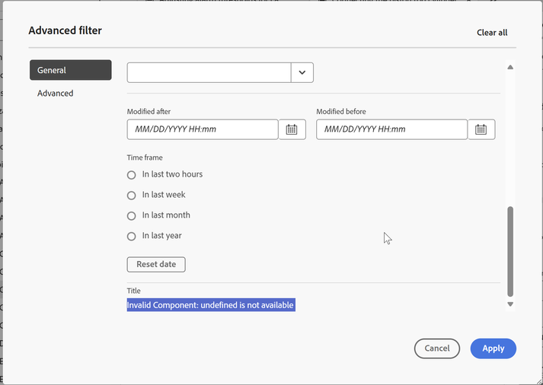Click inside the top combo box field

(209, 72)
